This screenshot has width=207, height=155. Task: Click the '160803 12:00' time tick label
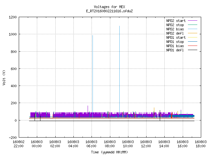146,144
